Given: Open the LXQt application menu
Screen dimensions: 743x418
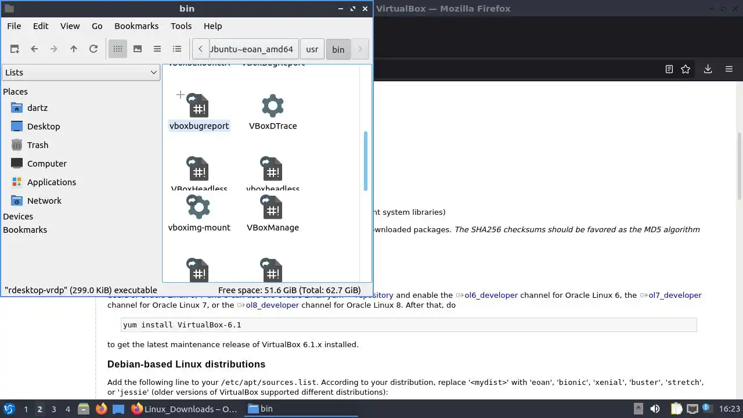Looking at the screenshot, I should (9, 409).
